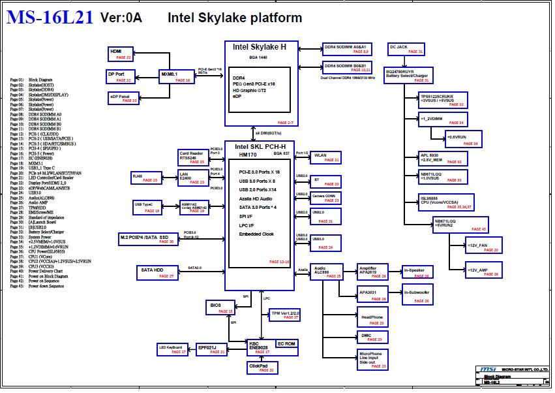Click the "EC ROM" block
The width and height of the screenshot is (555, 393).
[286, 343]
